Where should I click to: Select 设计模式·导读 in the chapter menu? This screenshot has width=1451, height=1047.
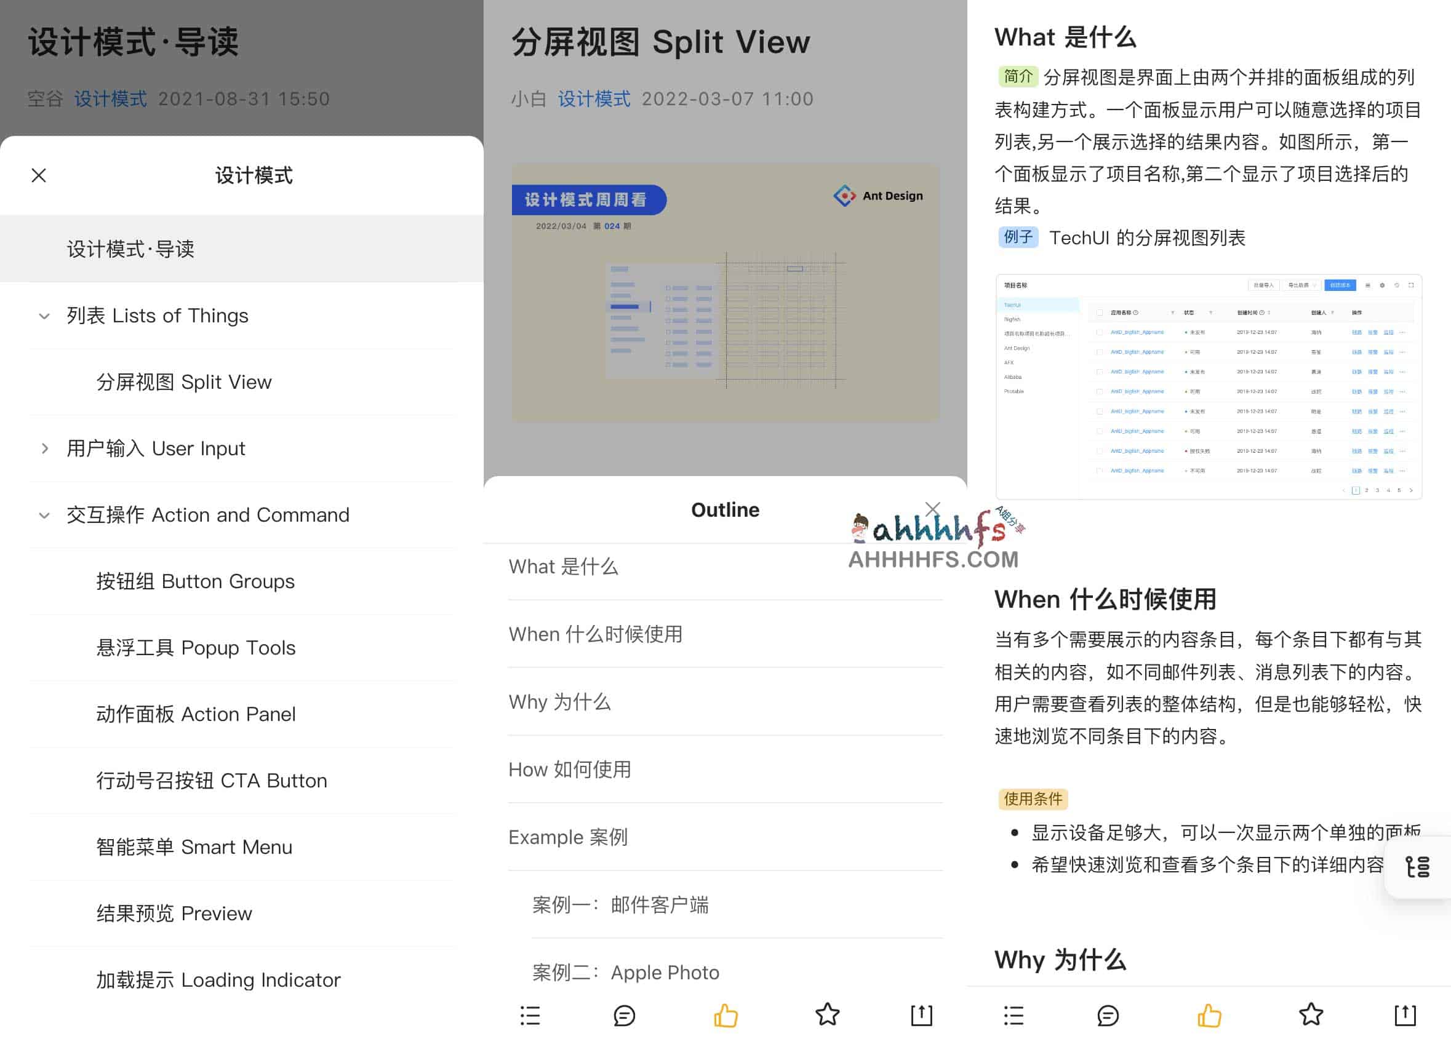[132, 249]
